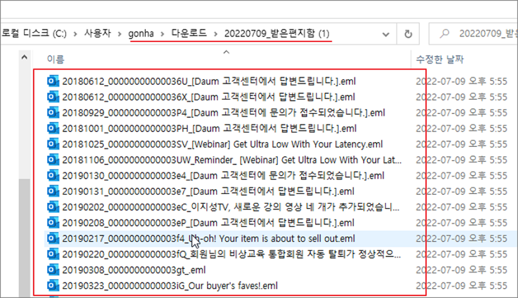Click Outlook icon of 20190130_0000000000003e4 file
This screenshot has height=298, width=518.
[x=53, y=175]
